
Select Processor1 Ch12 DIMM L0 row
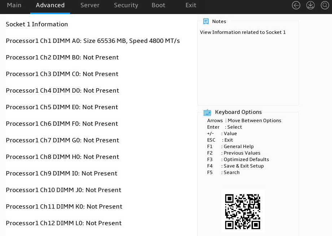[64, 223]
